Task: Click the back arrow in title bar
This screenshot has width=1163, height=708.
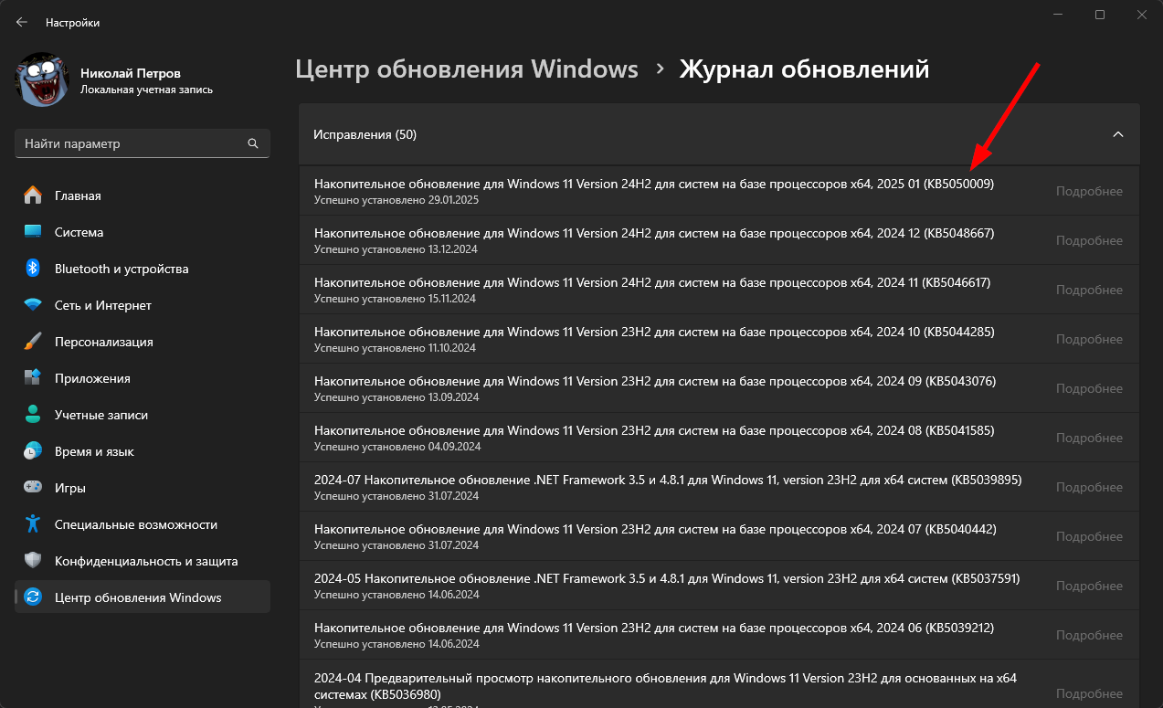Action: point(22,22)
